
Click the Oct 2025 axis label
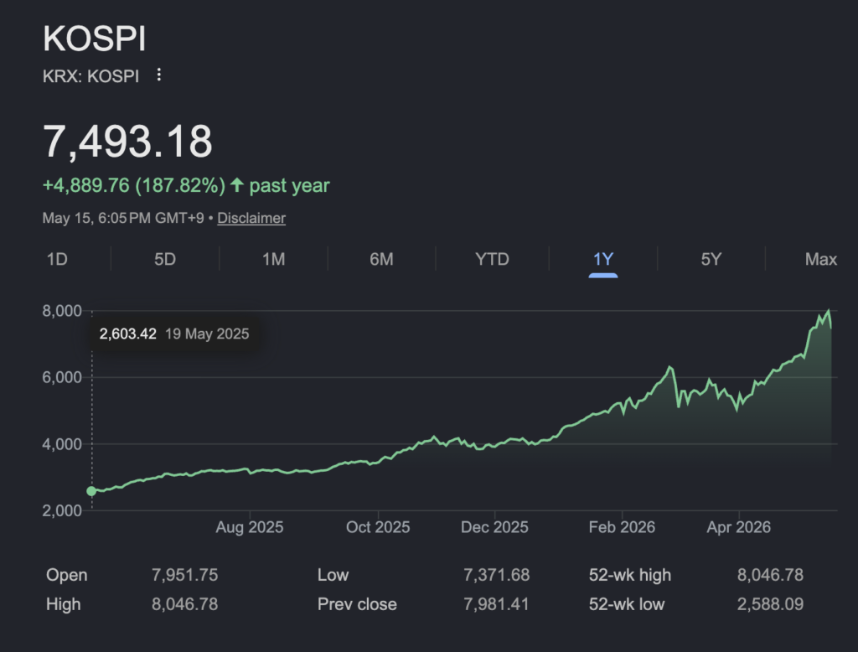pos(378,527)
